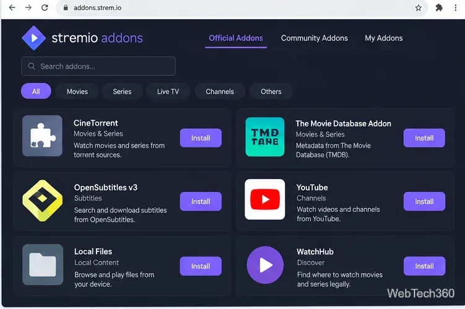Filter addons by Movies
The width and height of the screenshot is (465, 309).
tap(77, 92)
